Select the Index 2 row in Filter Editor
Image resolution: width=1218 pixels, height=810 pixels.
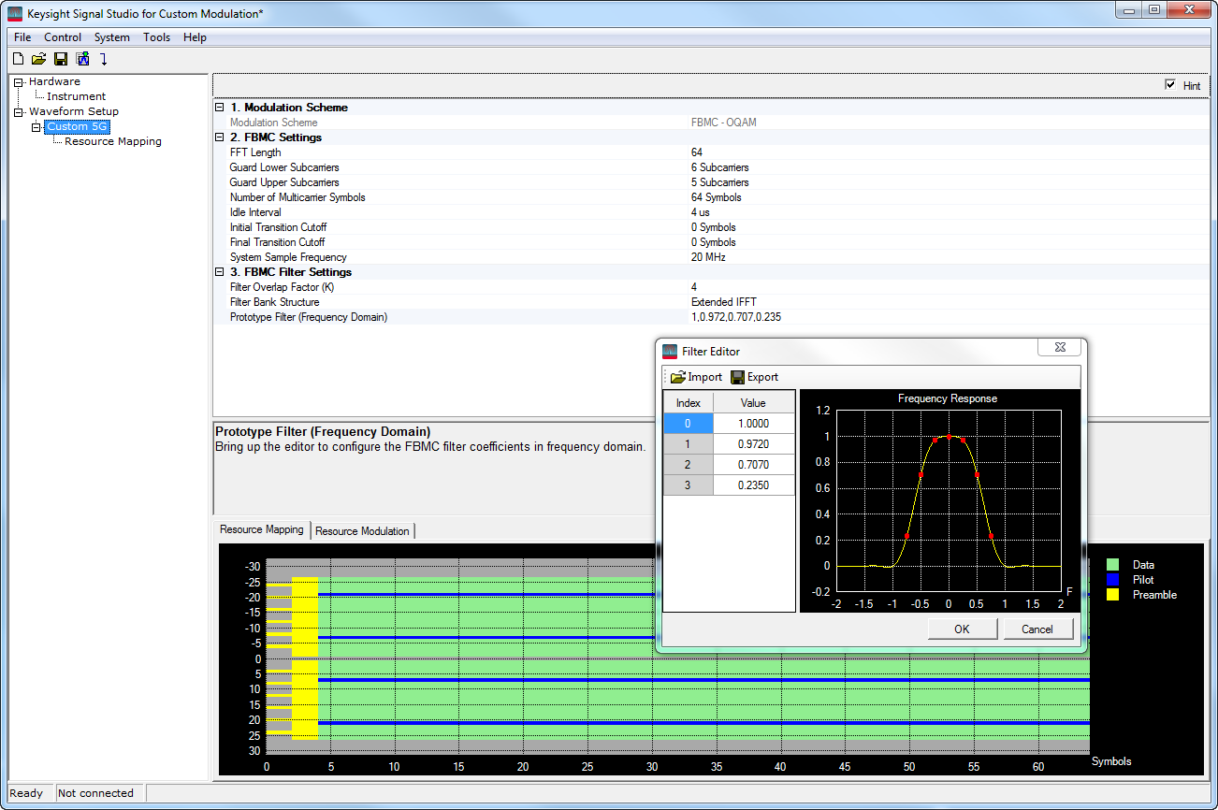pos(688,464)
